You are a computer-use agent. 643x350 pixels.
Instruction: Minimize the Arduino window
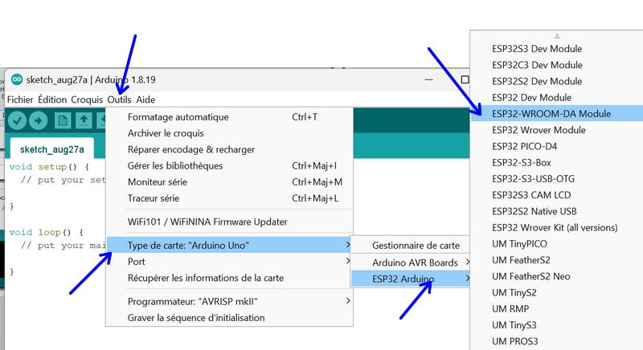pyautogui.click(x=429, y=79)
